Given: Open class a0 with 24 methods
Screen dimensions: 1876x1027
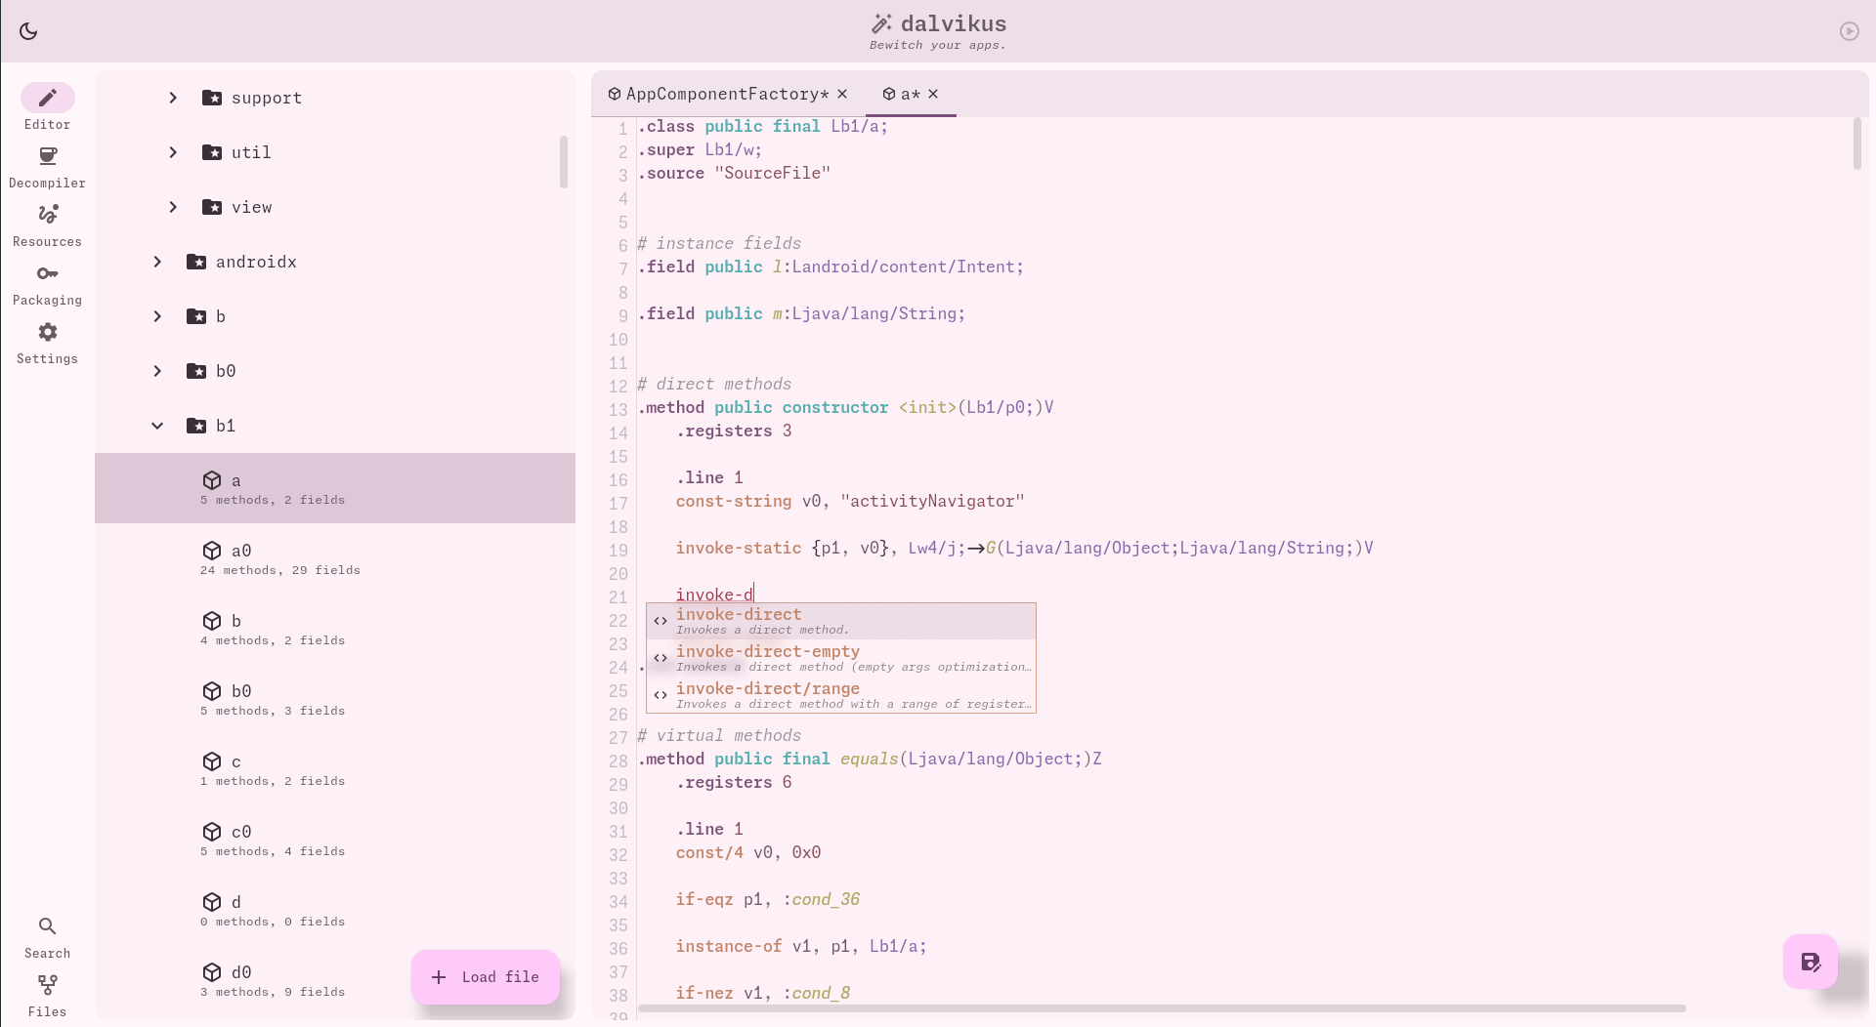Looking at the screenshot, I should [335, 558].
